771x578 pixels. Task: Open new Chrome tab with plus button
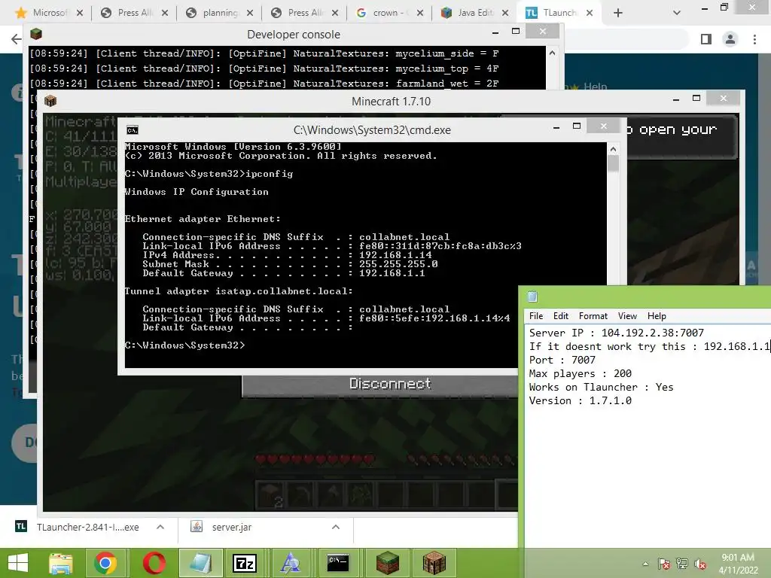coord(618,13)
